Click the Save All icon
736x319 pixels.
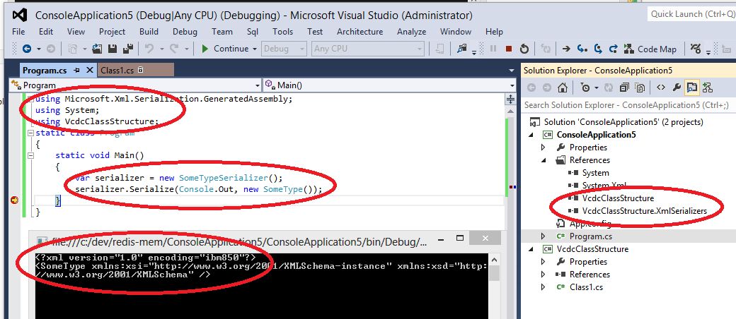[x=128, y=49]
